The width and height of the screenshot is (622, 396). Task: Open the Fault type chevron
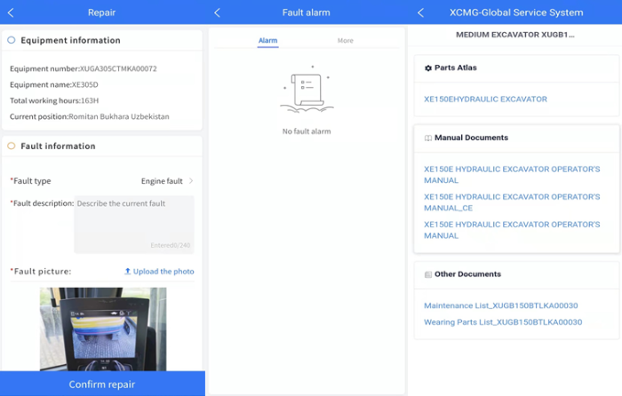click(x=191, y=181)
